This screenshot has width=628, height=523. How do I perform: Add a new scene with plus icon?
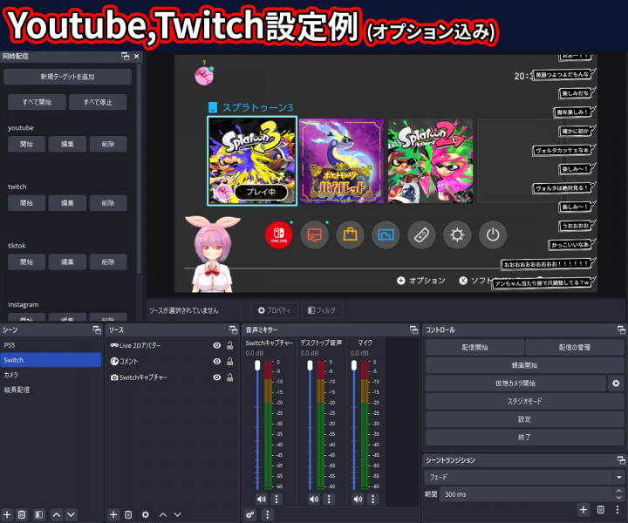pos(7,514)
